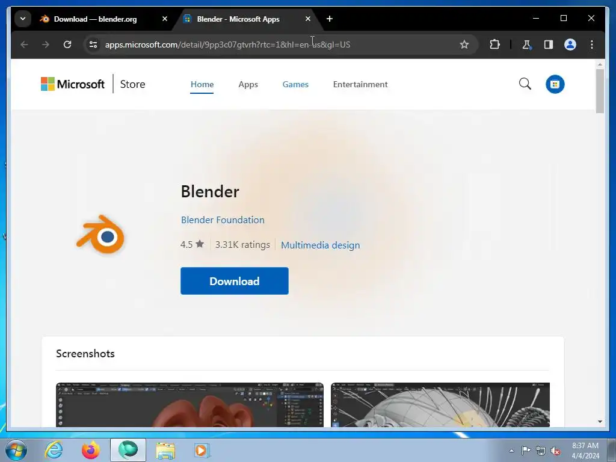Open Windows Explorer folder in taskbar
The height and width of the screenshot is (462, 616).
pyautogui.click(x=165, y=450)
